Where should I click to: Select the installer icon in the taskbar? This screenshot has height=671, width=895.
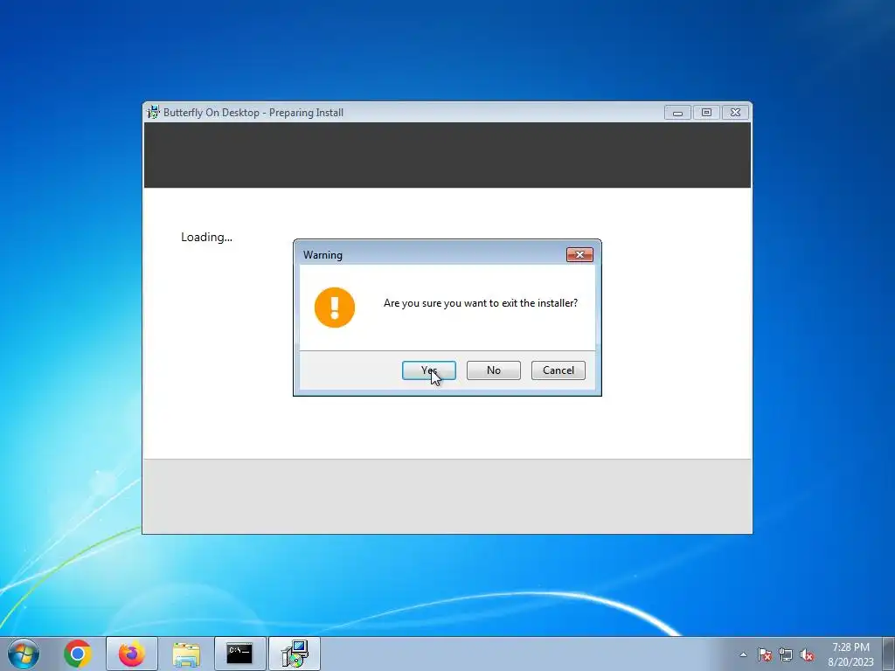coord(295,654)
